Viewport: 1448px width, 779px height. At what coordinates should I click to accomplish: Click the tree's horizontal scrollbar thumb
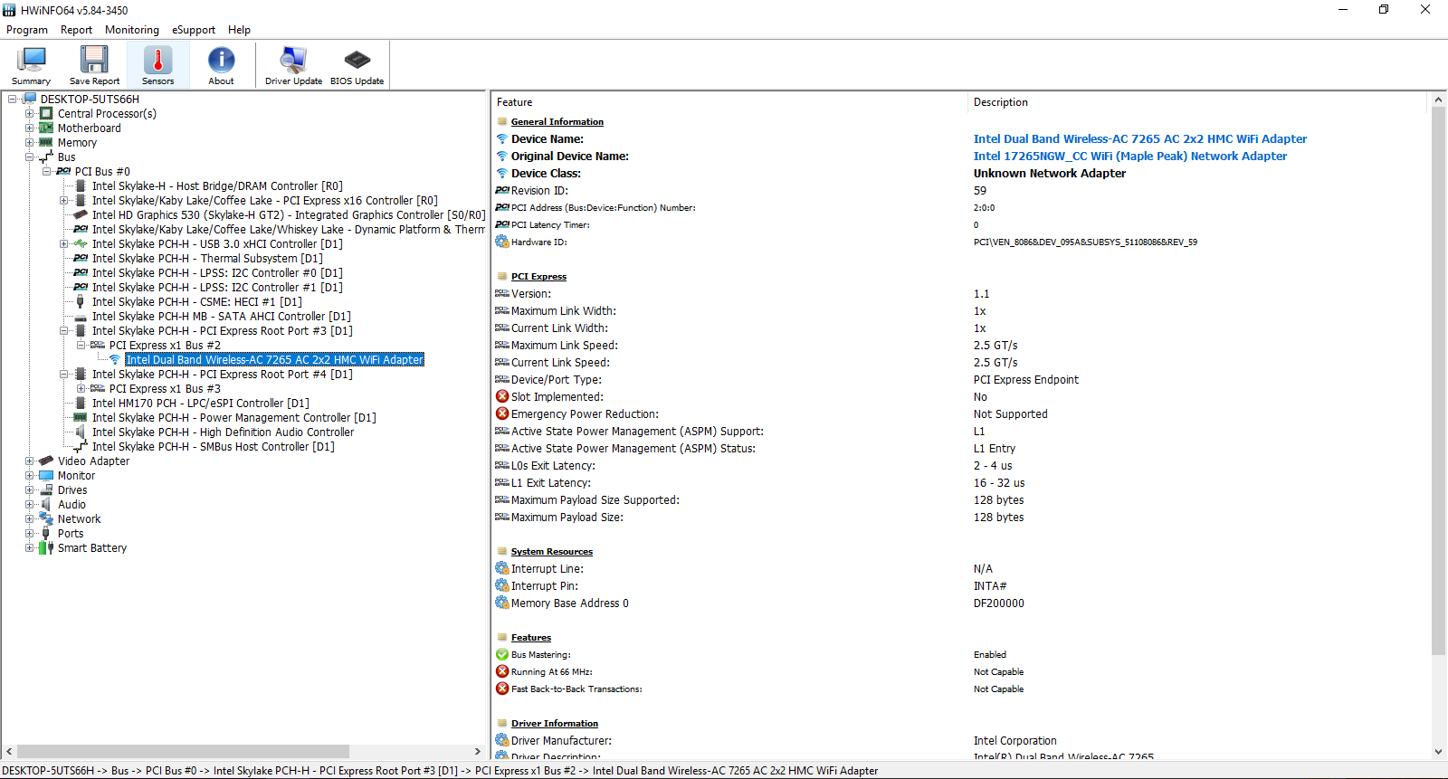point(183,751)
